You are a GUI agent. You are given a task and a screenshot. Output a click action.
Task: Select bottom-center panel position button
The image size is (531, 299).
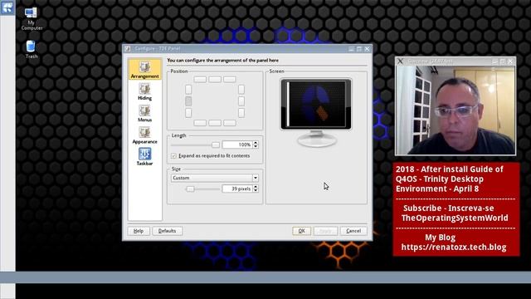pos(215,123)
